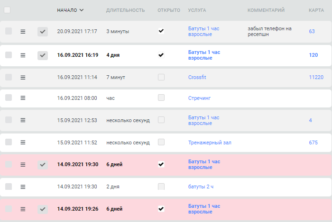The image size is (332, 222).
Task: Open card number 11220 link
Action: click(316, 77)
